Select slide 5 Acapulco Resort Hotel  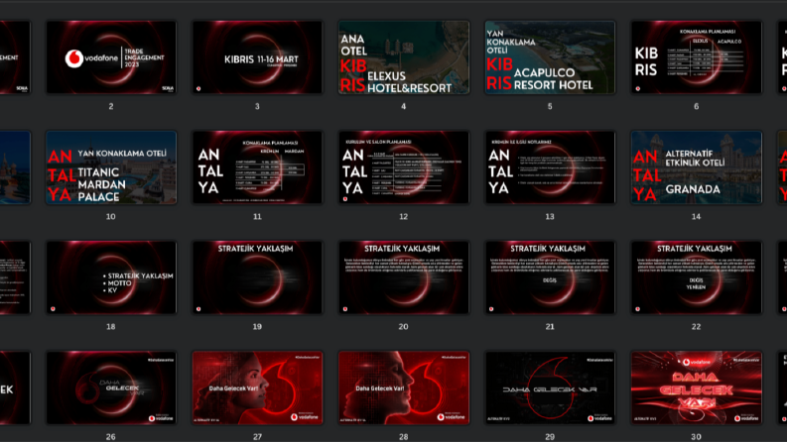tap(550, 57)
